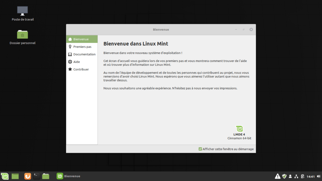This screenshot has width=322, height=181.
Task: Open the file manager from the taskbar
Action: [x=46, y=176]
